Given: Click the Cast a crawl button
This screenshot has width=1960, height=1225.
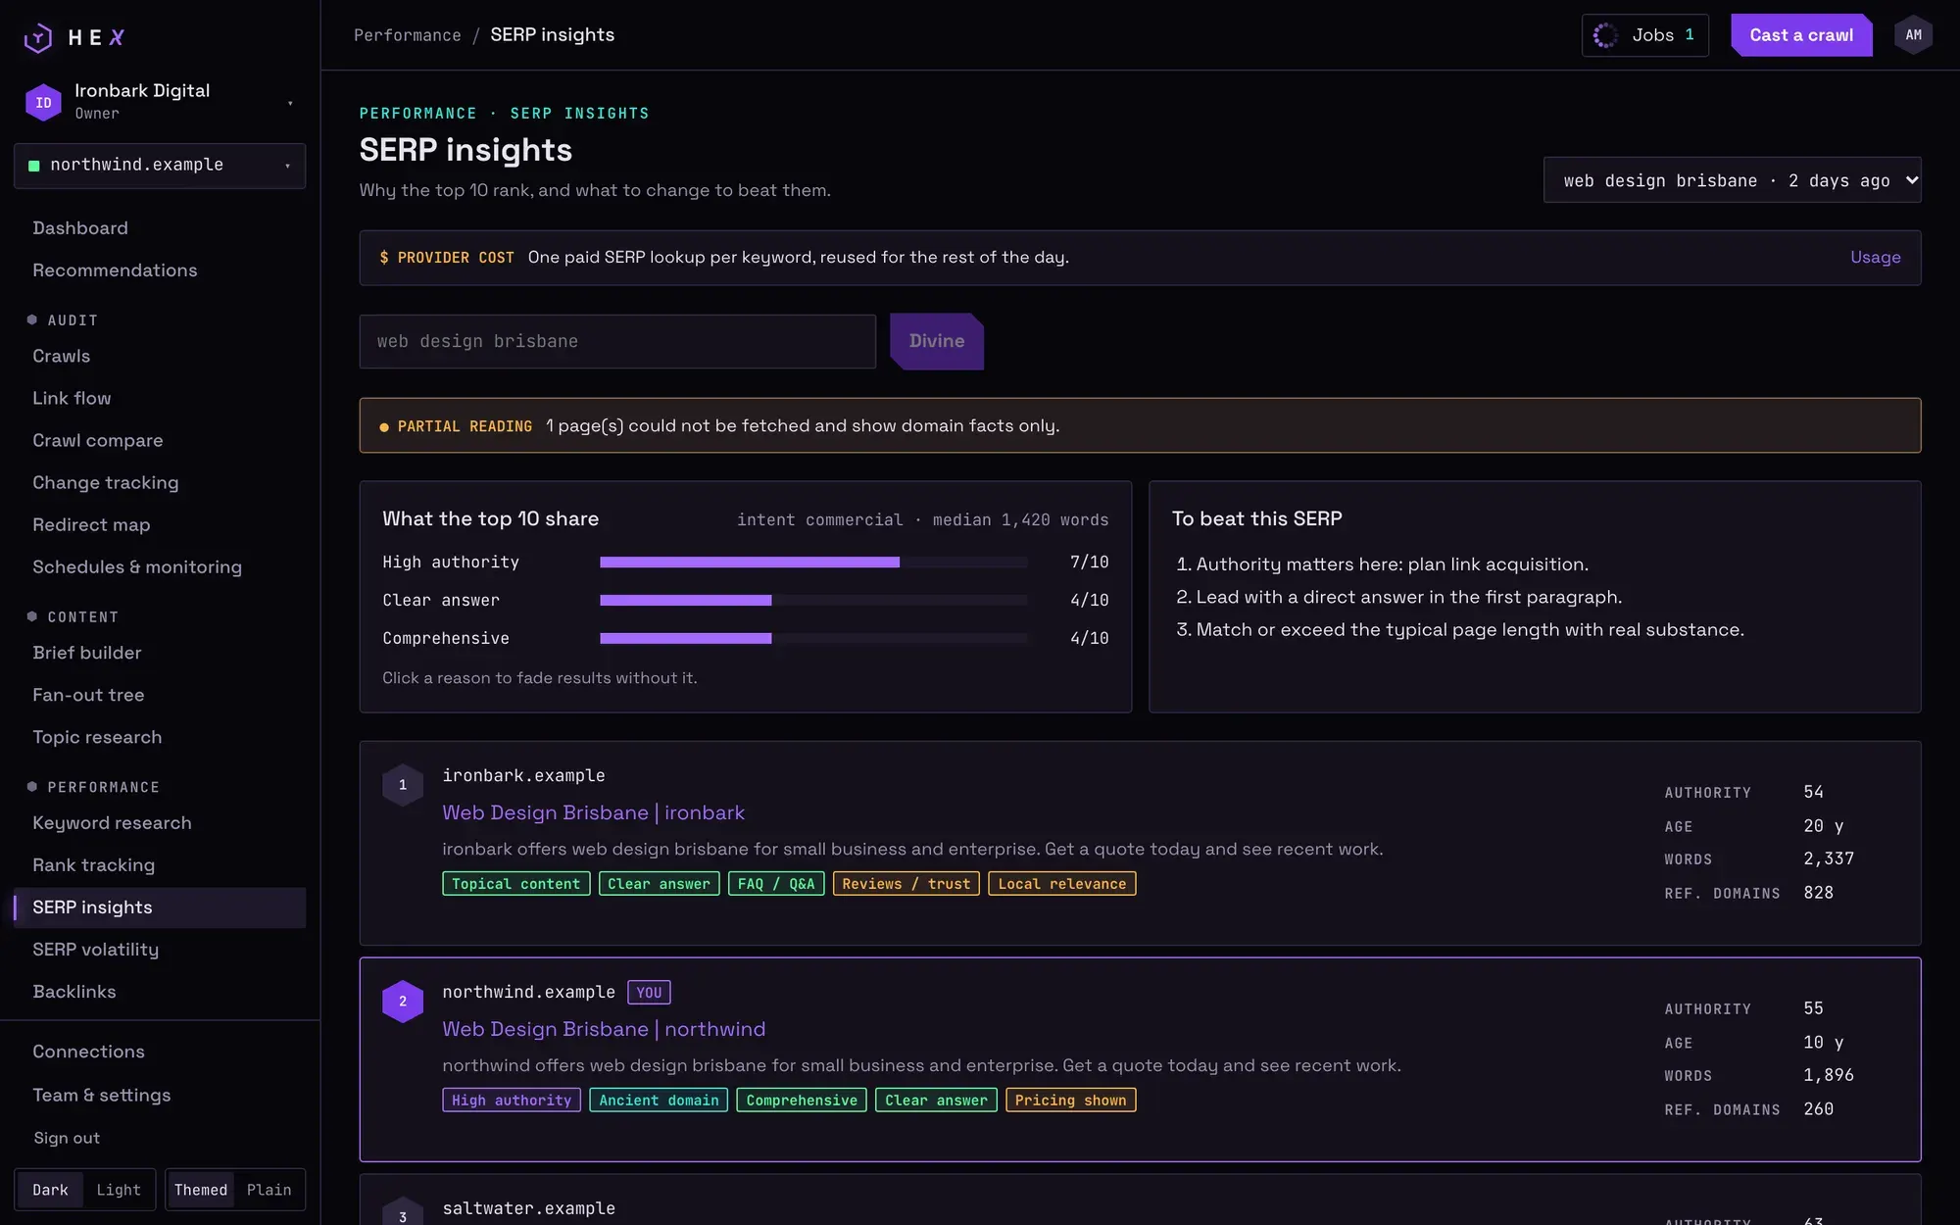Looking at the screenshot, I should point(1801,35).
